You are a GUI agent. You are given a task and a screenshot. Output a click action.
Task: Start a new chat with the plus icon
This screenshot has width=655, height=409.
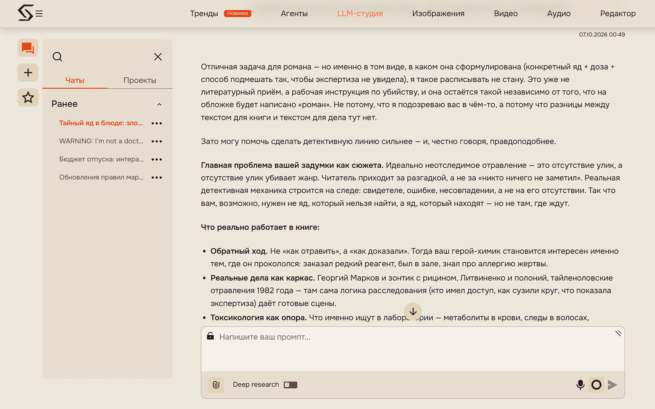(x=28, y=73)
